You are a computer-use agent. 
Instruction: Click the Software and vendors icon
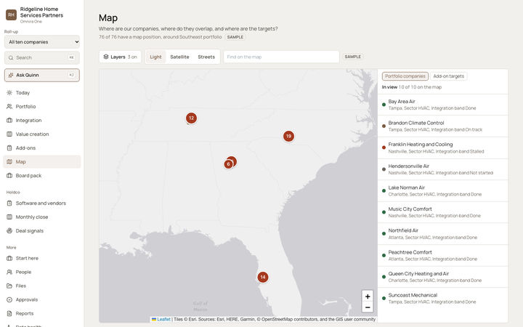click(x=9, y=203)
